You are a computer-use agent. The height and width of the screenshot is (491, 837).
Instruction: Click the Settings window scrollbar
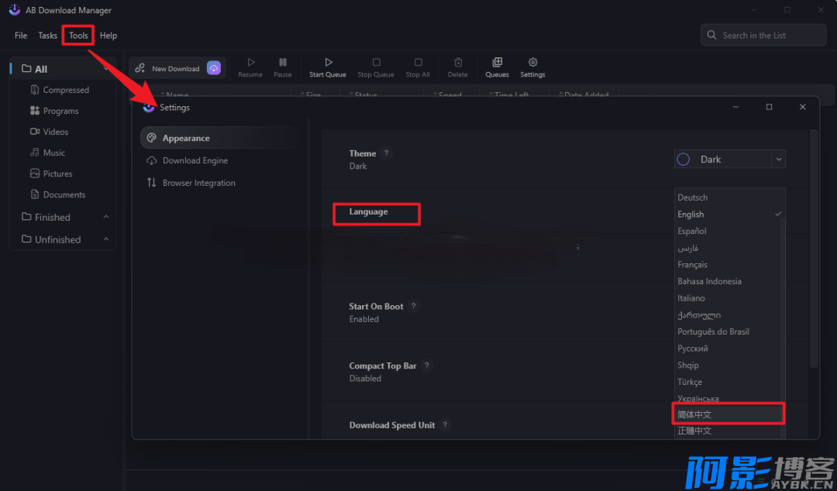(x=814, y=248)
